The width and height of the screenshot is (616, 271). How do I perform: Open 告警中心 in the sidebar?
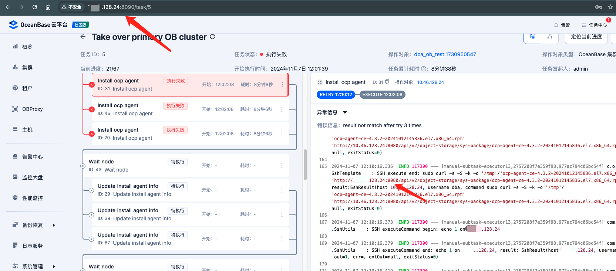click(33, 157)
